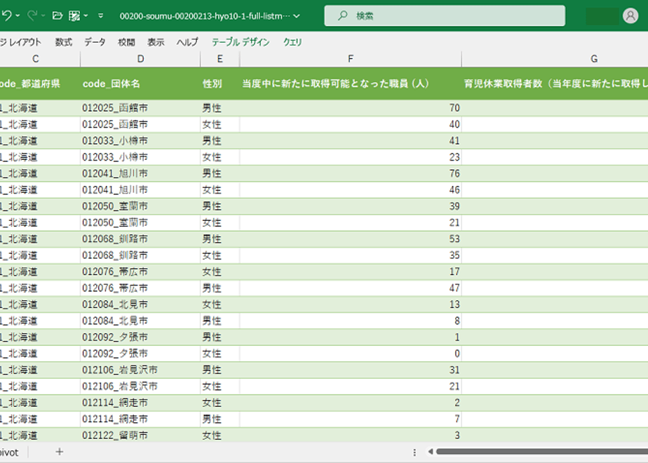Viewport: 648px width, 463px height.
Task: Click the horizontal scrollbar left arrow
Action: [430, 452]
